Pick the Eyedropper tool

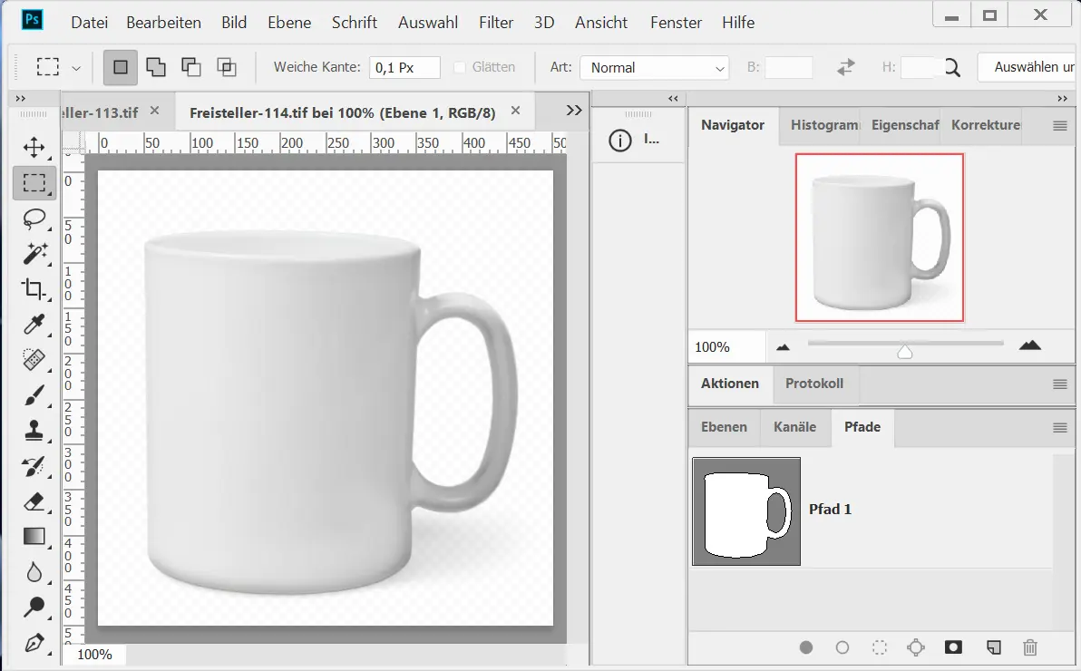34,325
